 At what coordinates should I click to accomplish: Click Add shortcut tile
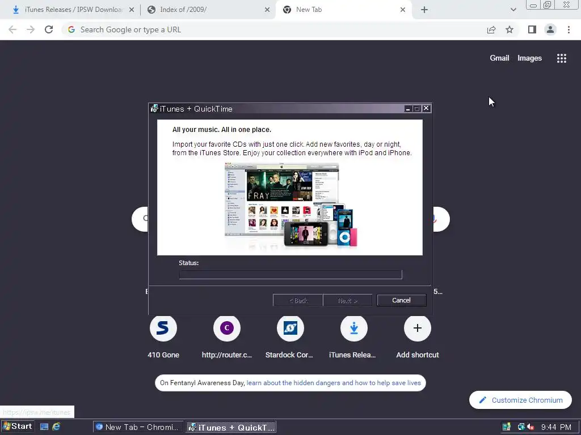[x=418, y=336]
